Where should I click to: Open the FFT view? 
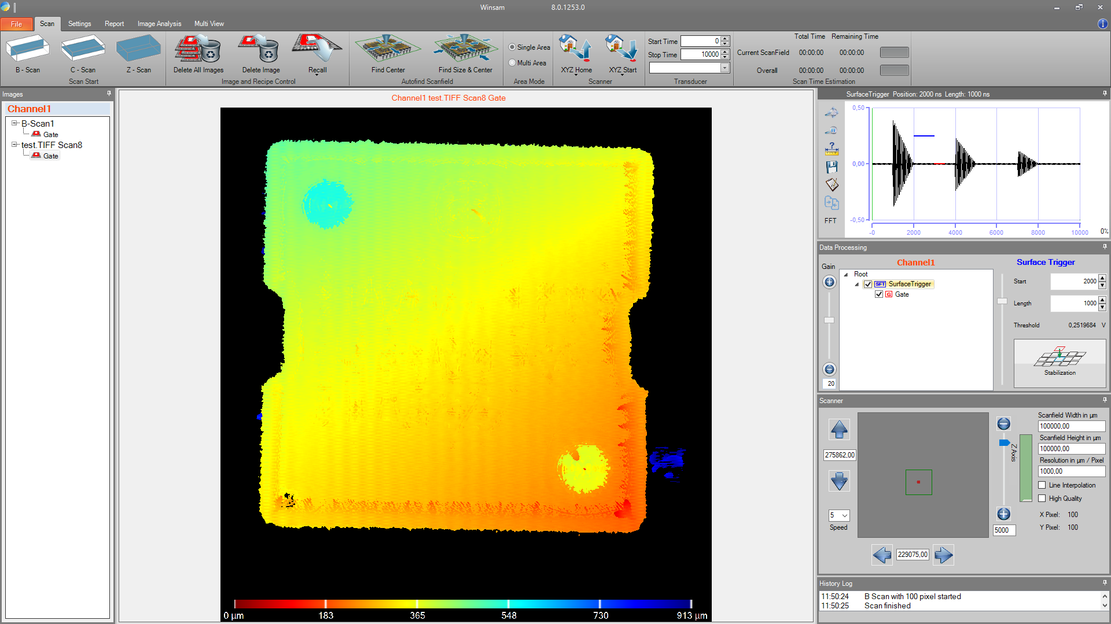pyautogui.click(x=830, y=220)
